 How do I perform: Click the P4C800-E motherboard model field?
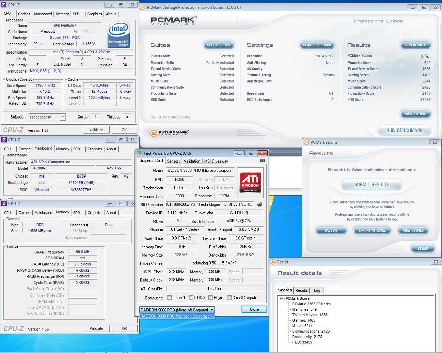pyautogui.click(x=62, y=168)
